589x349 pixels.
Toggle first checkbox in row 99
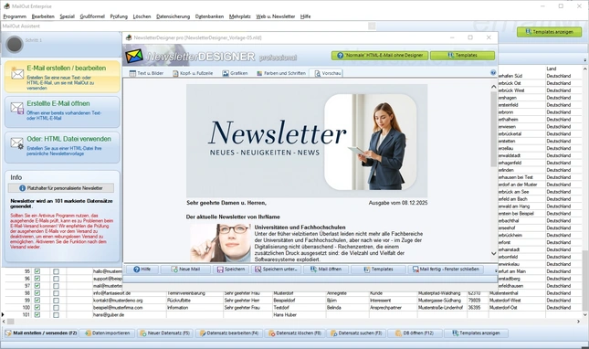pyautogui.click(x=37, y=301)
